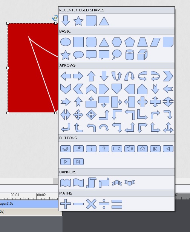This screenshot has height=232, width=190.
Task: Choose the left arrow in Arrows
Action: click(66, 76)
